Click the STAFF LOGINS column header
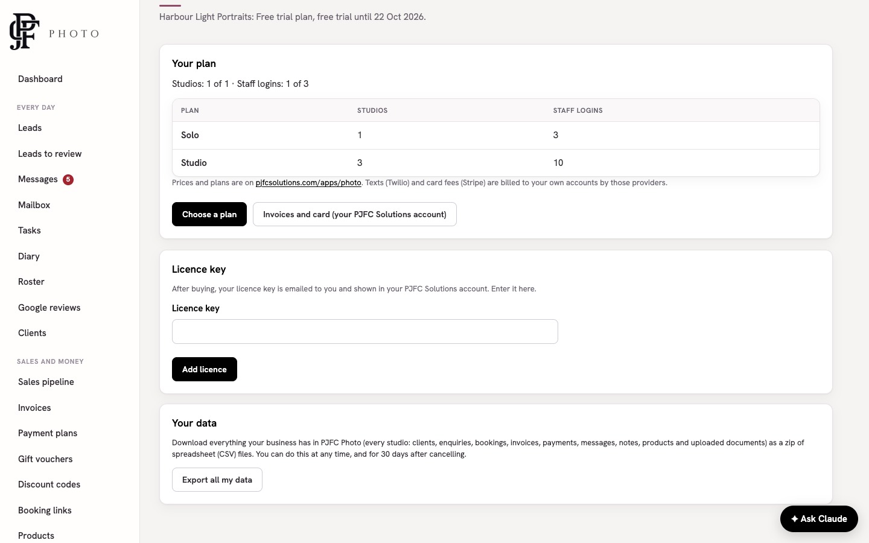Screen dimensions: 869x543 point(578,110)
